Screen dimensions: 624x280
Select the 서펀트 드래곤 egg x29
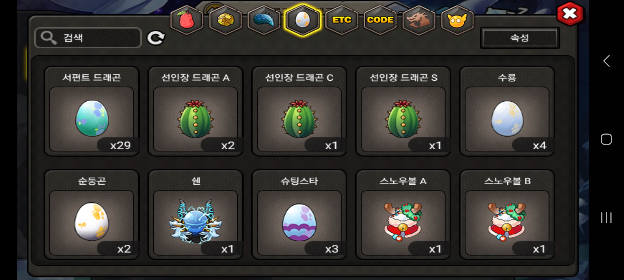click(x=92, y=111)
